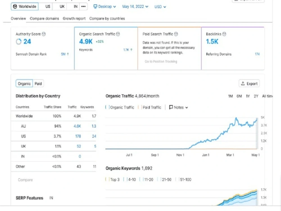Toggle 21-50 keywords checkbox
This screenshot has width=281, height=211.
[x=159, y=179]
